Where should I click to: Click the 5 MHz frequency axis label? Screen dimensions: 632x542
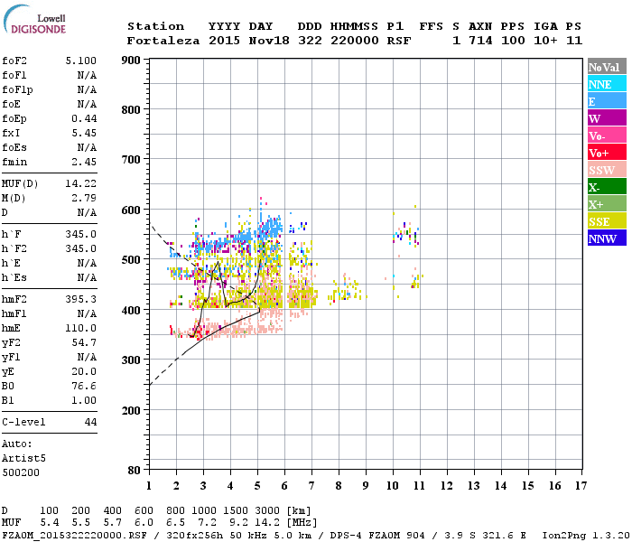[257, 486]
